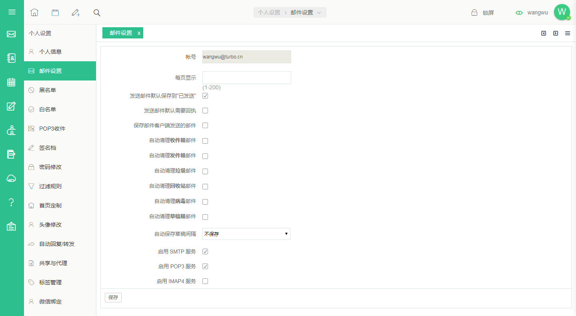The image size is (576, 316).
Task: Open 微信绑定 in the sidebar
Action: [x=60, y=302]
